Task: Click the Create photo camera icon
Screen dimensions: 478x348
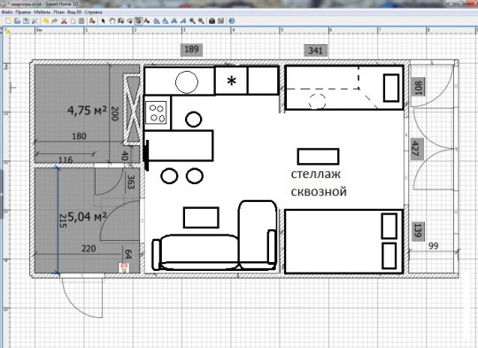Action: 212,20
